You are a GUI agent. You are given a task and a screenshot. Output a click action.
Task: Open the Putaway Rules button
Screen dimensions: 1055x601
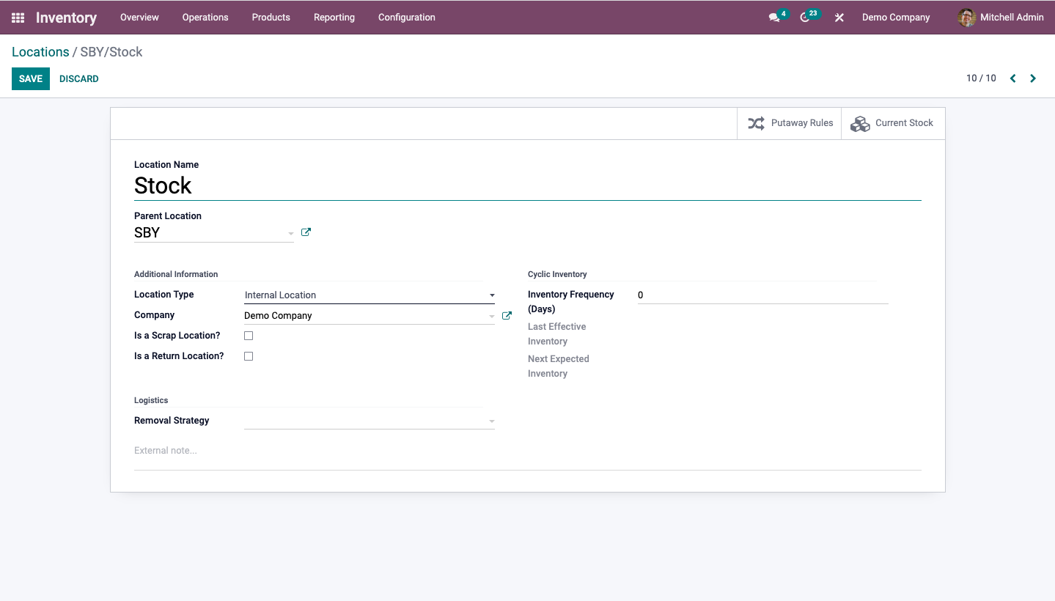[790, 123]
